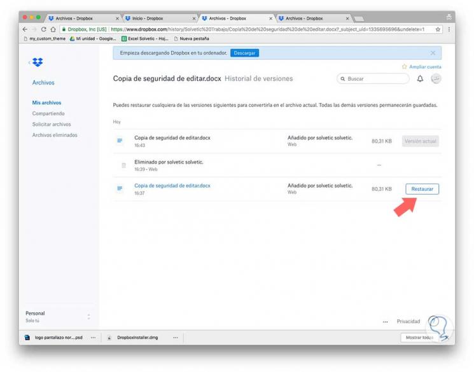This screenshot has width=474, height=372.
Task: Open Nueva pestaña bookmark
Action: pyautogui.click(x=192, y=39)
